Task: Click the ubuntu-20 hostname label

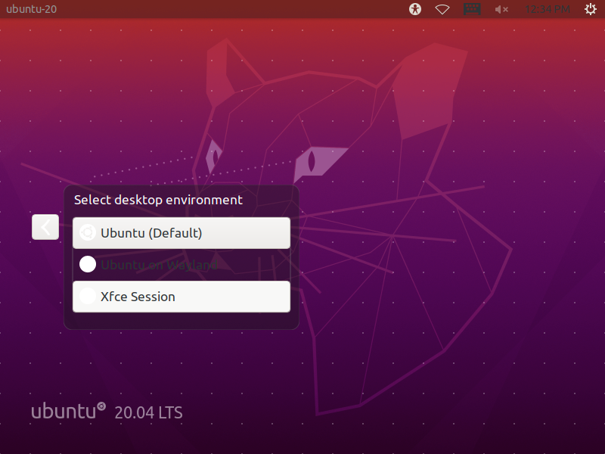Action: pyautogui.click(x=32, y=9)
